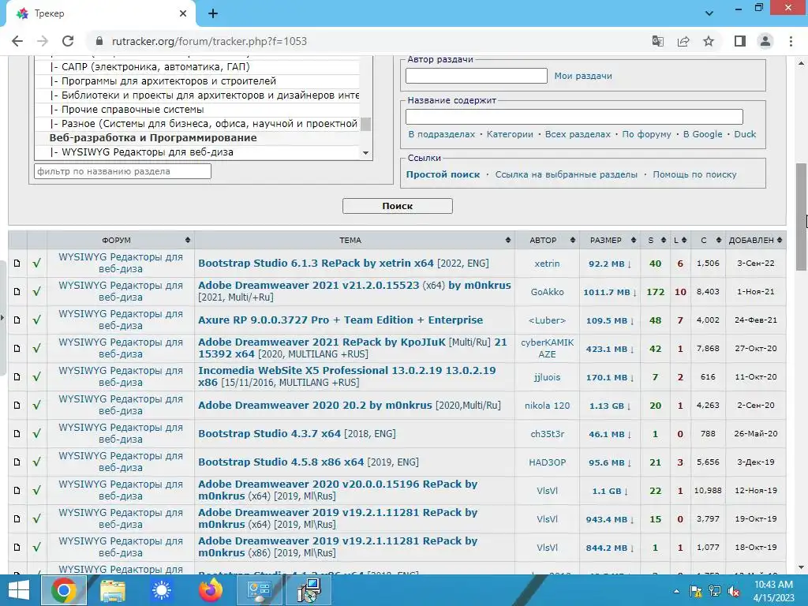Open Chrome three-dot menu

pos(791,41)
